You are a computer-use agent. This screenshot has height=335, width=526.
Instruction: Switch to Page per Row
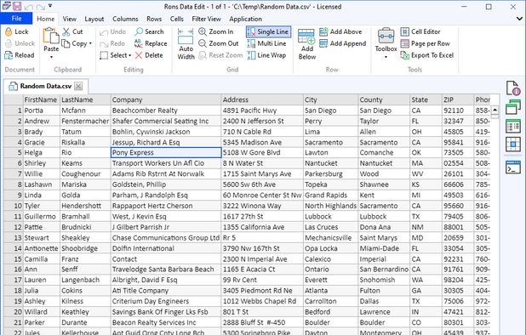[x=425, y=43]
